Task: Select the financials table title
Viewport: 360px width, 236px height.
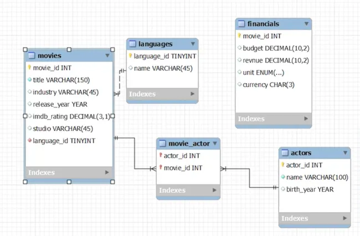Action: coord(263,24)
